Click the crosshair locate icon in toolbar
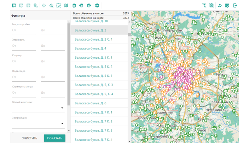This screenshot has height=145, width=244. coord(44,5)
